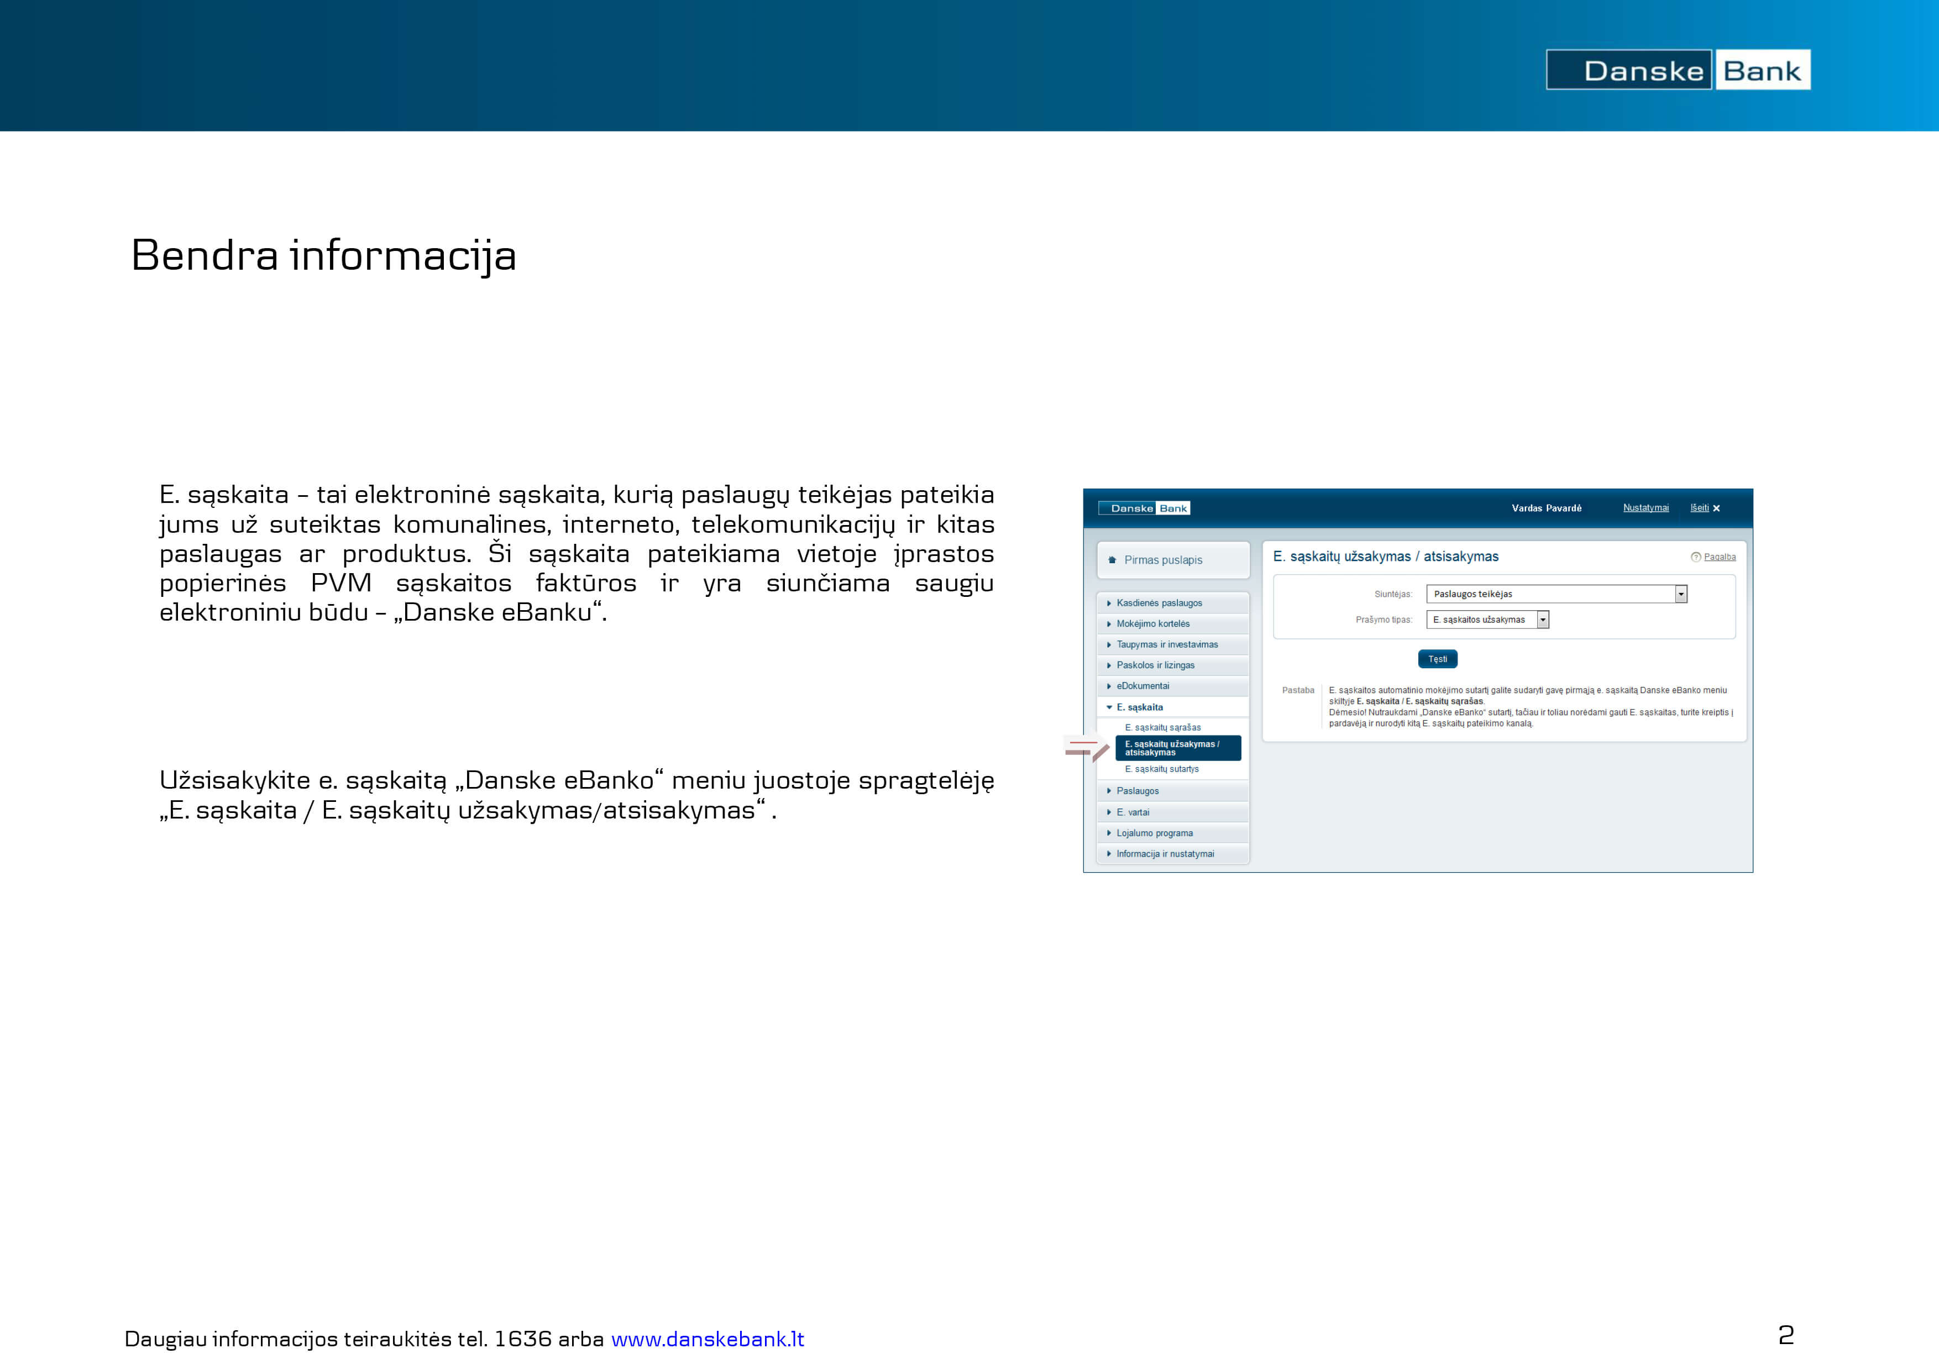Click the help question mark icon next to Pagalba
Screen dimensions: 1939x1359
tap(1696, 557)
